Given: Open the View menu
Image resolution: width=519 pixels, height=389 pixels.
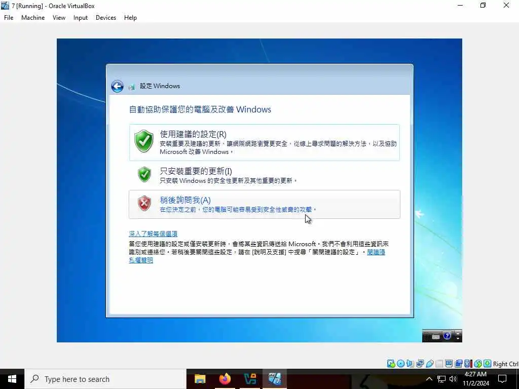Looking at the screenshot, I should click(59, 18).
